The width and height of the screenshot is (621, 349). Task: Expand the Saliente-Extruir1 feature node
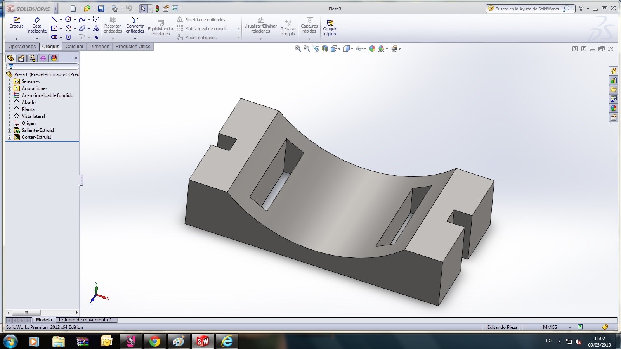(9, 131)
